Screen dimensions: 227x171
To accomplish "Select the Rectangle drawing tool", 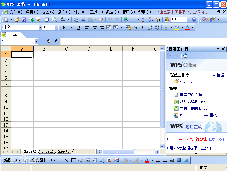I will coord(74,160).
